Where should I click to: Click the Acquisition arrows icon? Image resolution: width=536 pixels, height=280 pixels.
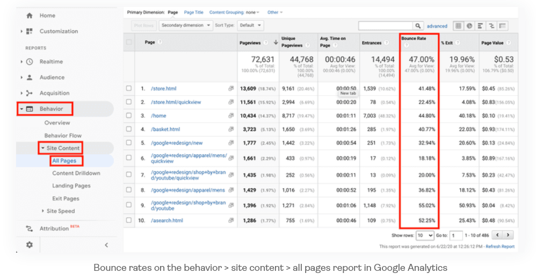[x=30, y=93]
